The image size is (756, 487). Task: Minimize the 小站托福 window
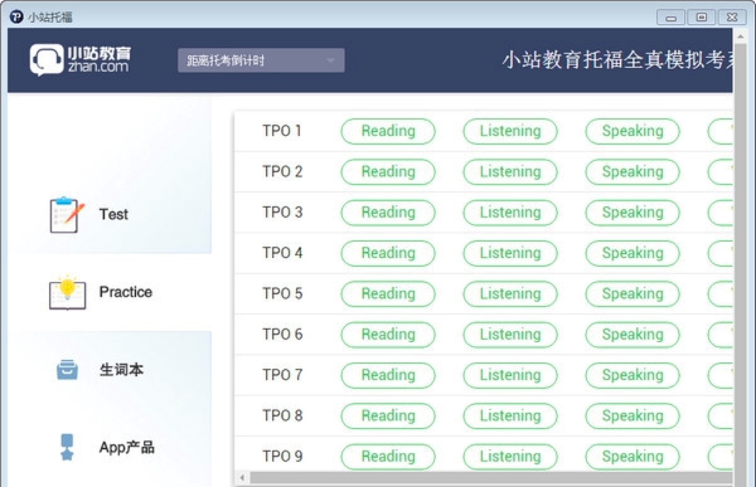click(671, 17)
